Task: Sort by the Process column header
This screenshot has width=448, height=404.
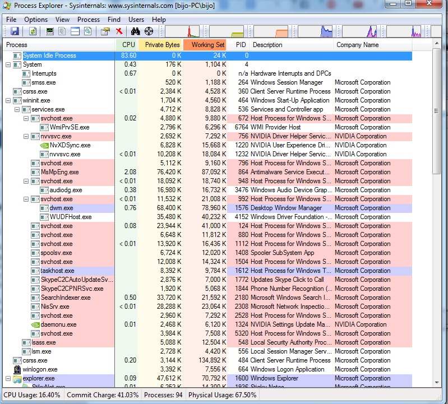Action: click(59, 45)
